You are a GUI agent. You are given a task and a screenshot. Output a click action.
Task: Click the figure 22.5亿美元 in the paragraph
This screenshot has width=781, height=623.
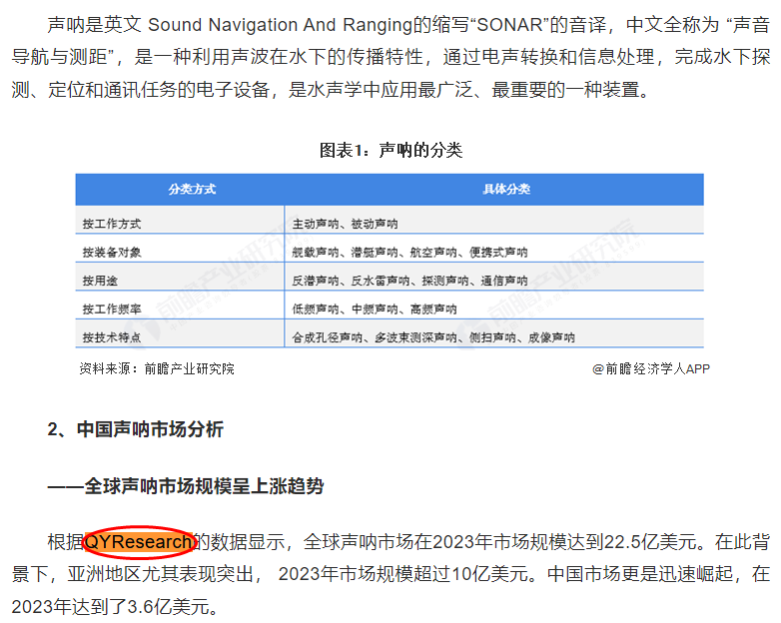[650, 541]
